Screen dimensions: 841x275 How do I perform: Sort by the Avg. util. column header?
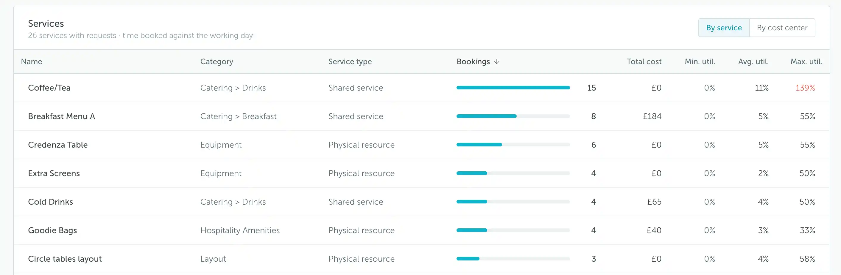coord(753,61)
